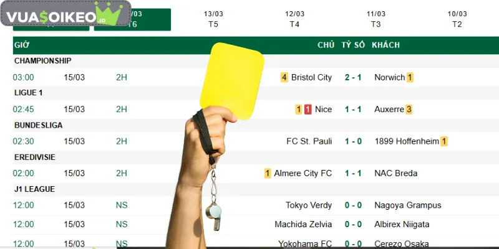Open the Machida Zelvia 0 - 0 score
This screenshot has width=499, height=249.
[352, 224]
